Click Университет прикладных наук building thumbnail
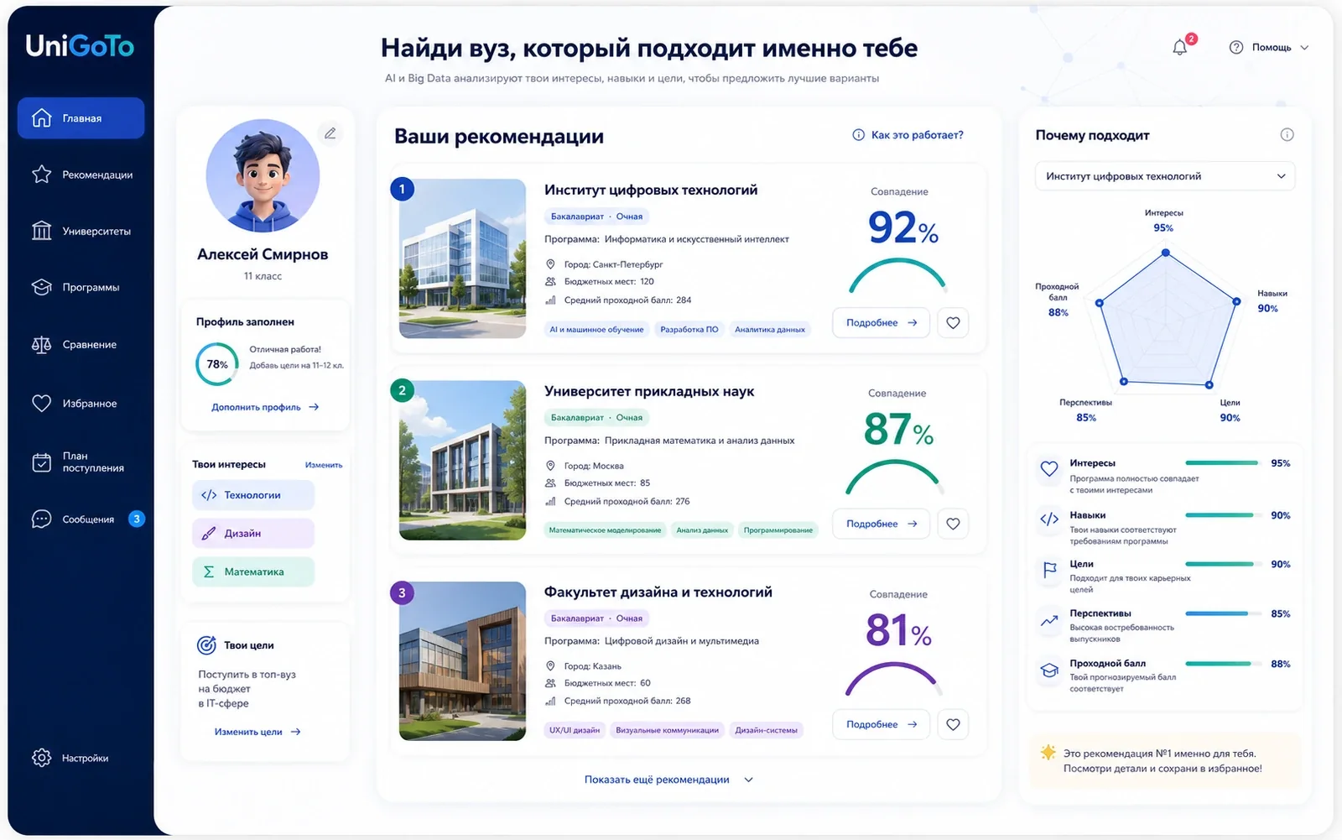The image size is (1342, 840). point(462,460)
